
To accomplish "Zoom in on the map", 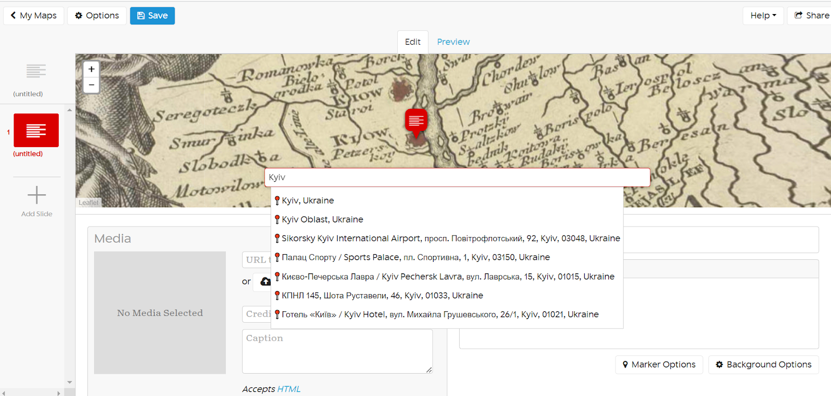I will pyautogui.click(x=91, y=69).
